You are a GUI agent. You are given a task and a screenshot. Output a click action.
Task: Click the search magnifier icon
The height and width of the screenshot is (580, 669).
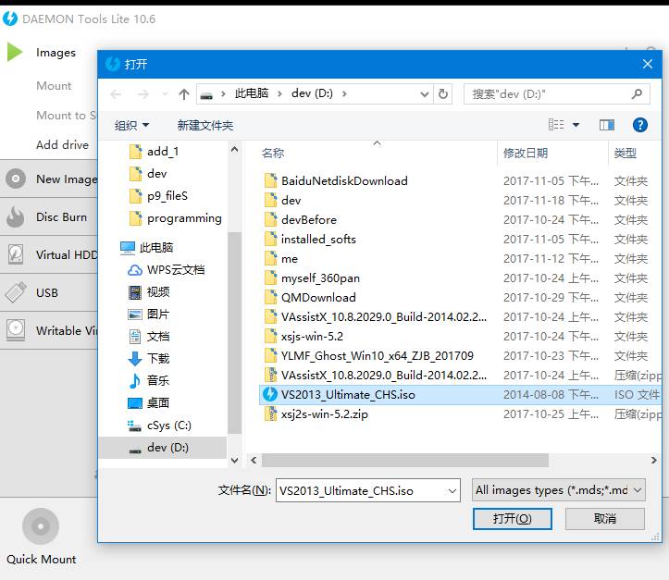[637, 93]
